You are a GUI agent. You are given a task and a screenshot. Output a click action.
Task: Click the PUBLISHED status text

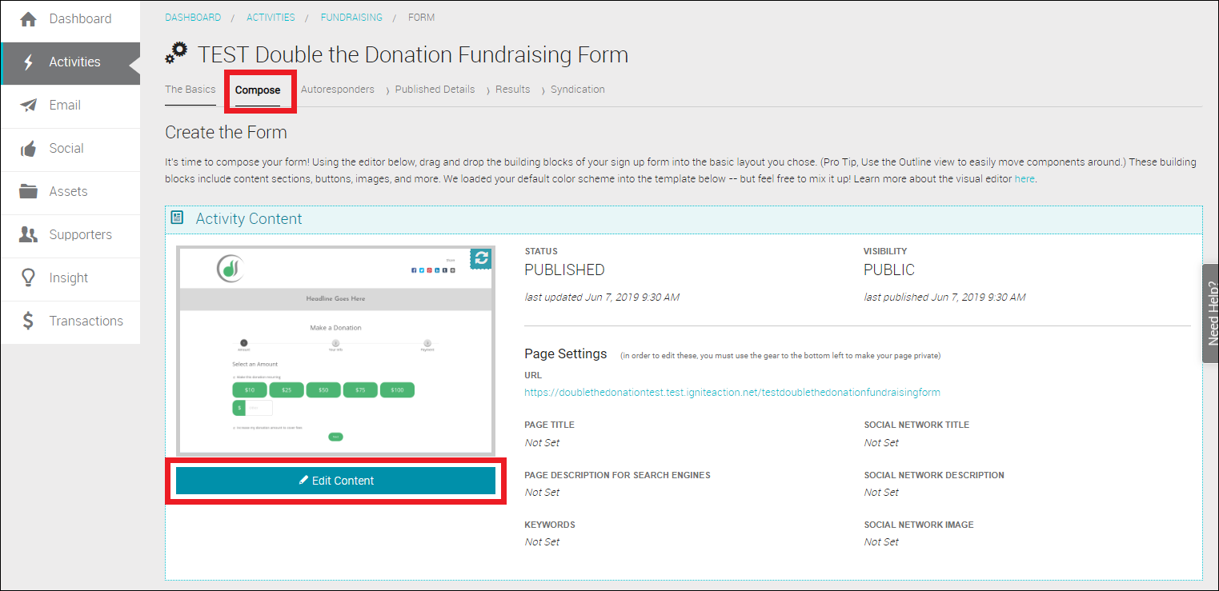coord(565,270)
